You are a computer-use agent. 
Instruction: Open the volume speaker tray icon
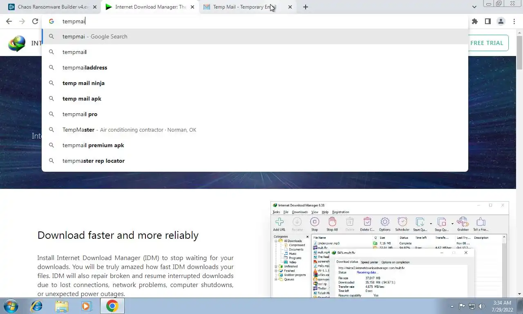coord(482,306)
